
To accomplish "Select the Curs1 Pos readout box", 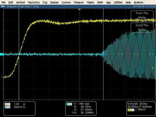I will 142,15.
